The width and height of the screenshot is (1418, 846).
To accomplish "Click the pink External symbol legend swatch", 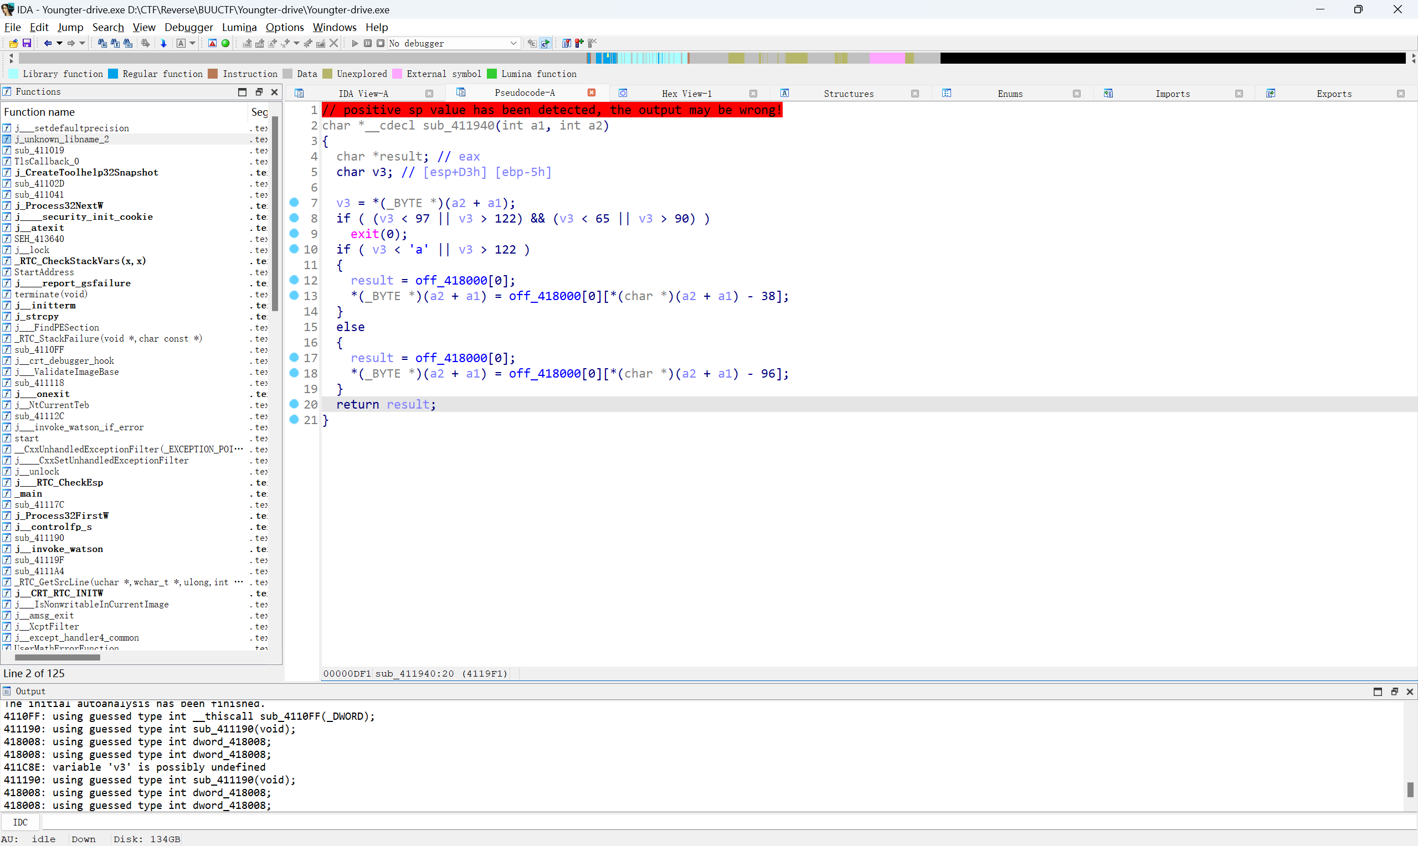I will [397, 74].
